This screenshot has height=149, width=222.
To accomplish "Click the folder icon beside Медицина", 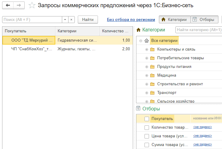I will tap(152, 75).
